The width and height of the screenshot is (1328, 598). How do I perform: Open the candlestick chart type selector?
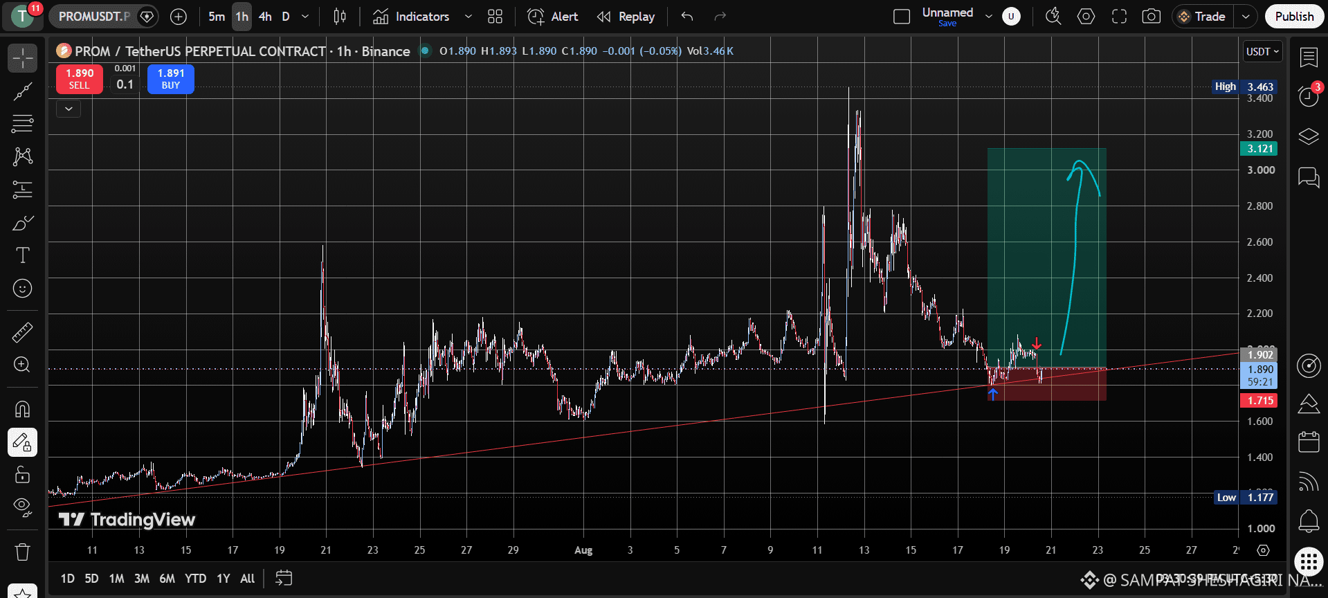[x=340, y=17]
